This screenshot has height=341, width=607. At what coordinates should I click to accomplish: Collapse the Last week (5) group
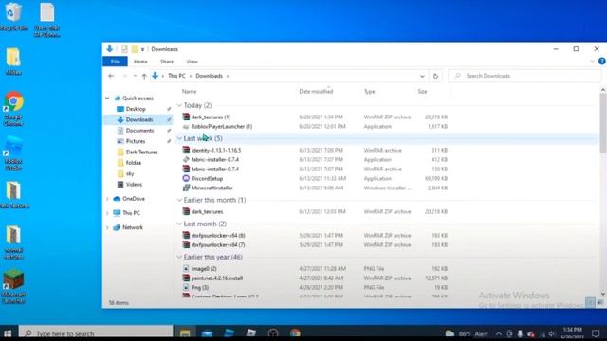point(179,138)
